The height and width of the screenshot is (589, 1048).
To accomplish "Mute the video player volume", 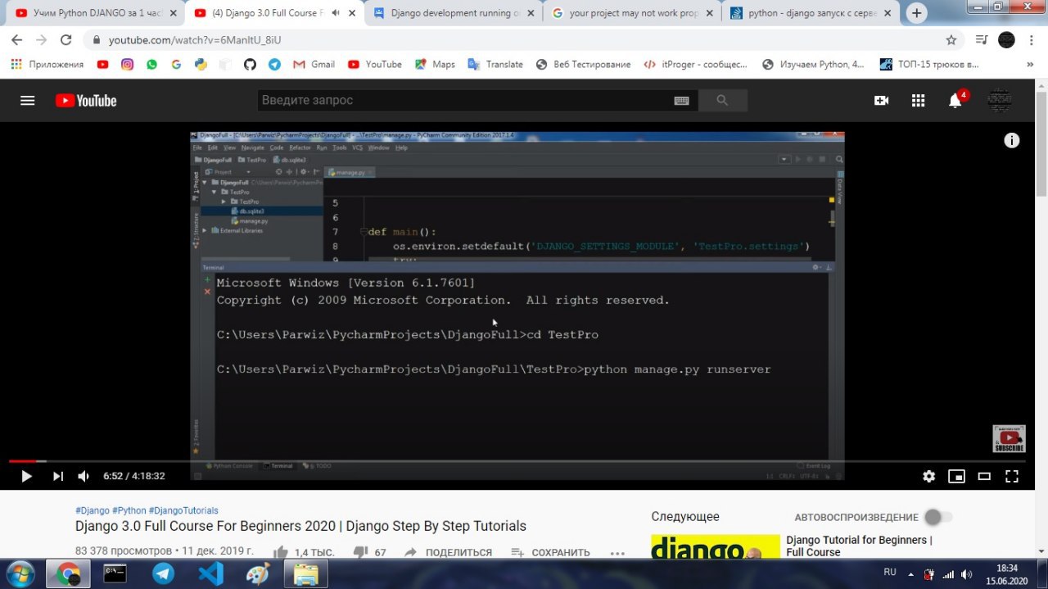I will [x=84, y=476].
